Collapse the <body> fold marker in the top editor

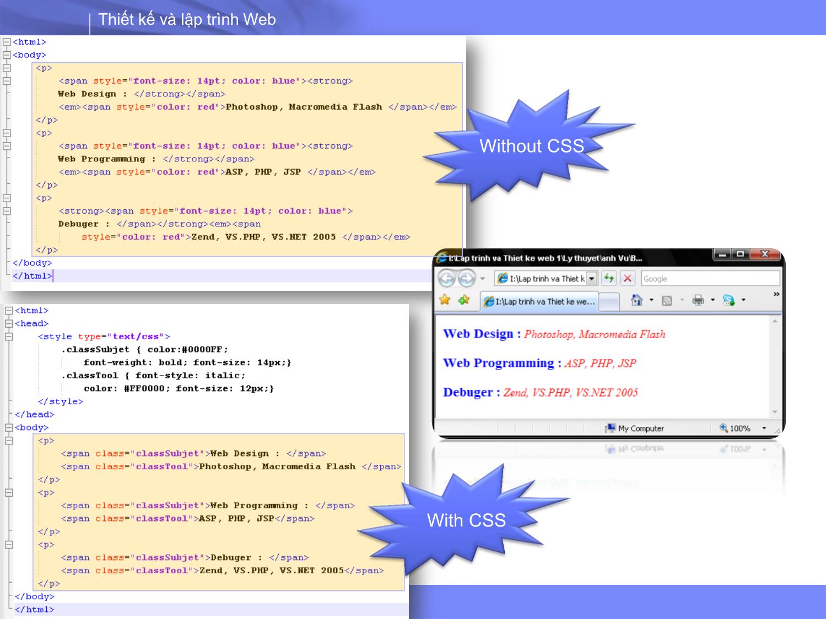[7, 55]
